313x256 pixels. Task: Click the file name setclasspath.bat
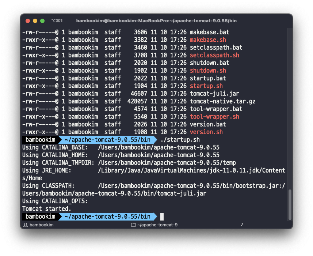click(216, 48)
